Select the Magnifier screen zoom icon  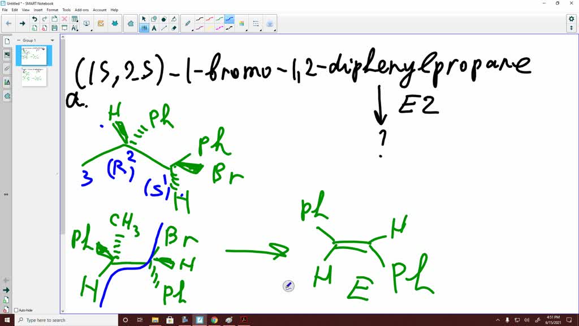[x=85, y=23]
